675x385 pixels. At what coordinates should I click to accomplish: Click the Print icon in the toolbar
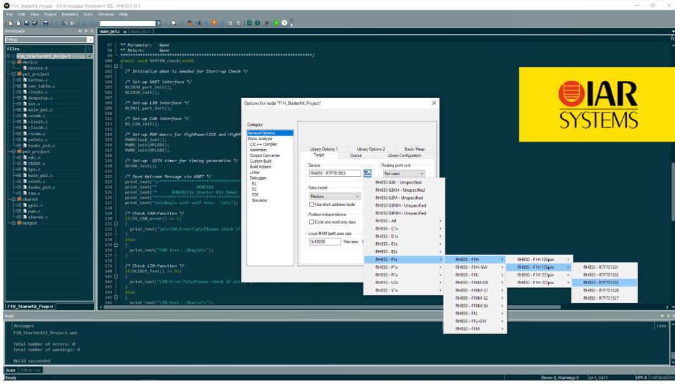[x=46, y=23]
